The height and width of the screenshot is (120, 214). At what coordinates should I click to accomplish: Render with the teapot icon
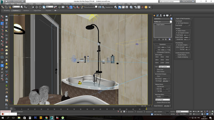point(149,7)
